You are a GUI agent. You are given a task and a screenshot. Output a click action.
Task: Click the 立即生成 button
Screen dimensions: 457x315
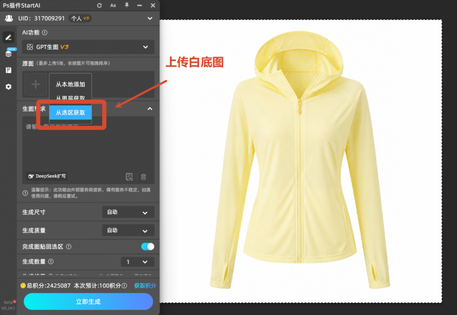(88, 302)
